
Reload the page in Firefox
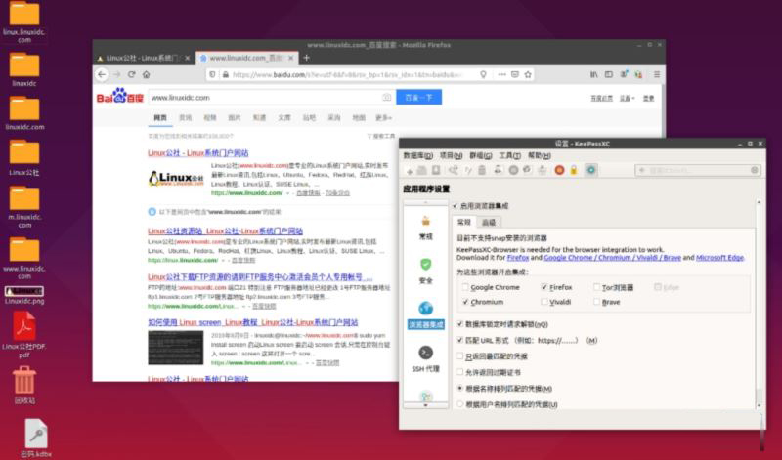click(132, 74)
